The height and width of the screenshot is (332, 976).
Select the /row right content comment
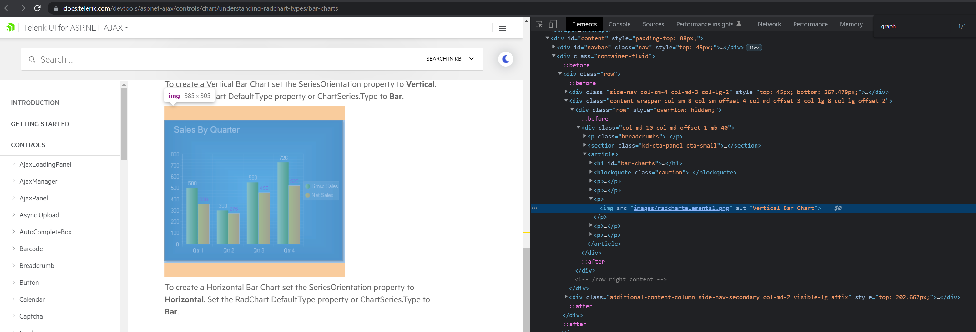coord(621,279)
